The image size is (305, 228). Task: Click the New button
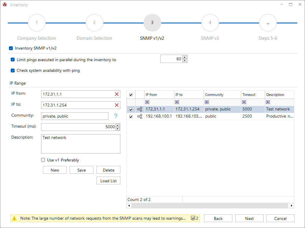point(55,170)
